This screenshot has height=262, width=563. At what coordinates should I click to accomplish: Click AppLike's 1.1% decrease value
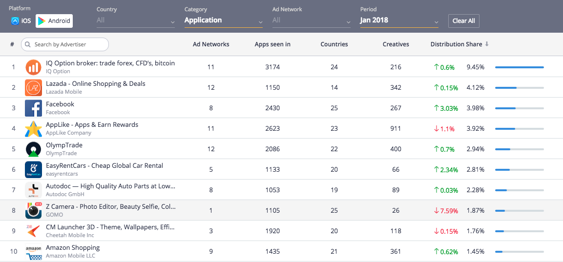click(x=444, y=128)
